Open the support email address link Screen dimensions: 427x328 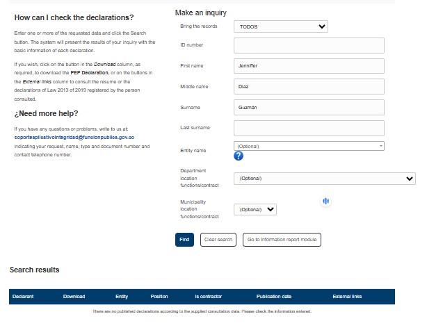click(x=74, y=138)
